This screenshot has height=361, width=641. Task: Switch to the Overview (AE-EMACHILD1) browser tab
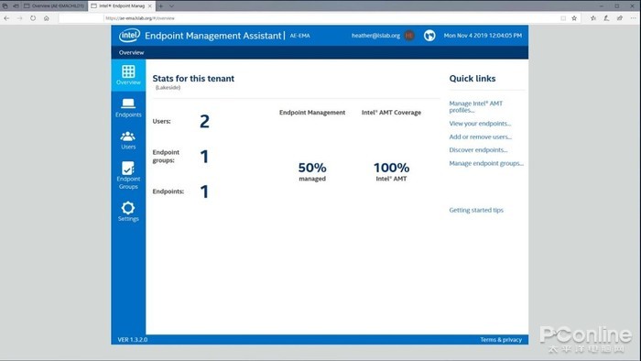point(54,6)
